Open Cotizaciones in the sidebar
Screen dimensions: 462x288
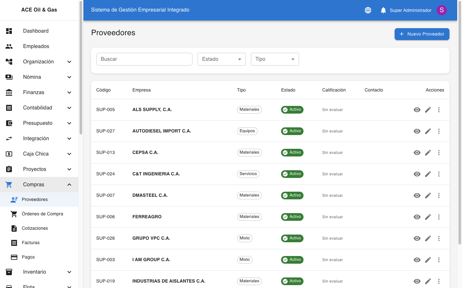[35, 228]
